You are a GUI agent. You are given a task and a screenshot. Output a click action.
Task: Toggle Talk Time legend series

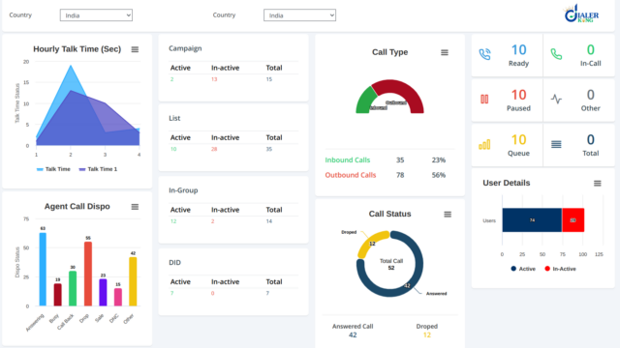pyautogui.click(x=53, y=169)
